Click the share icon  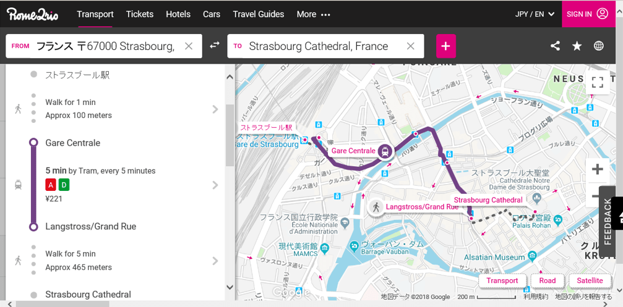coord(555,46)
